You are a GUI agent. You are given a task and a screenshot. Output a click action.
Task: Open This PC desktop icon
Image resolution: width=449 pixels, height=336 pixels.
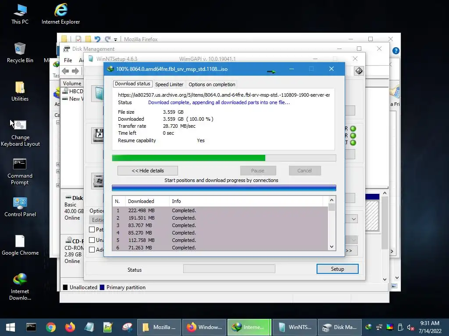pos(20,14)
